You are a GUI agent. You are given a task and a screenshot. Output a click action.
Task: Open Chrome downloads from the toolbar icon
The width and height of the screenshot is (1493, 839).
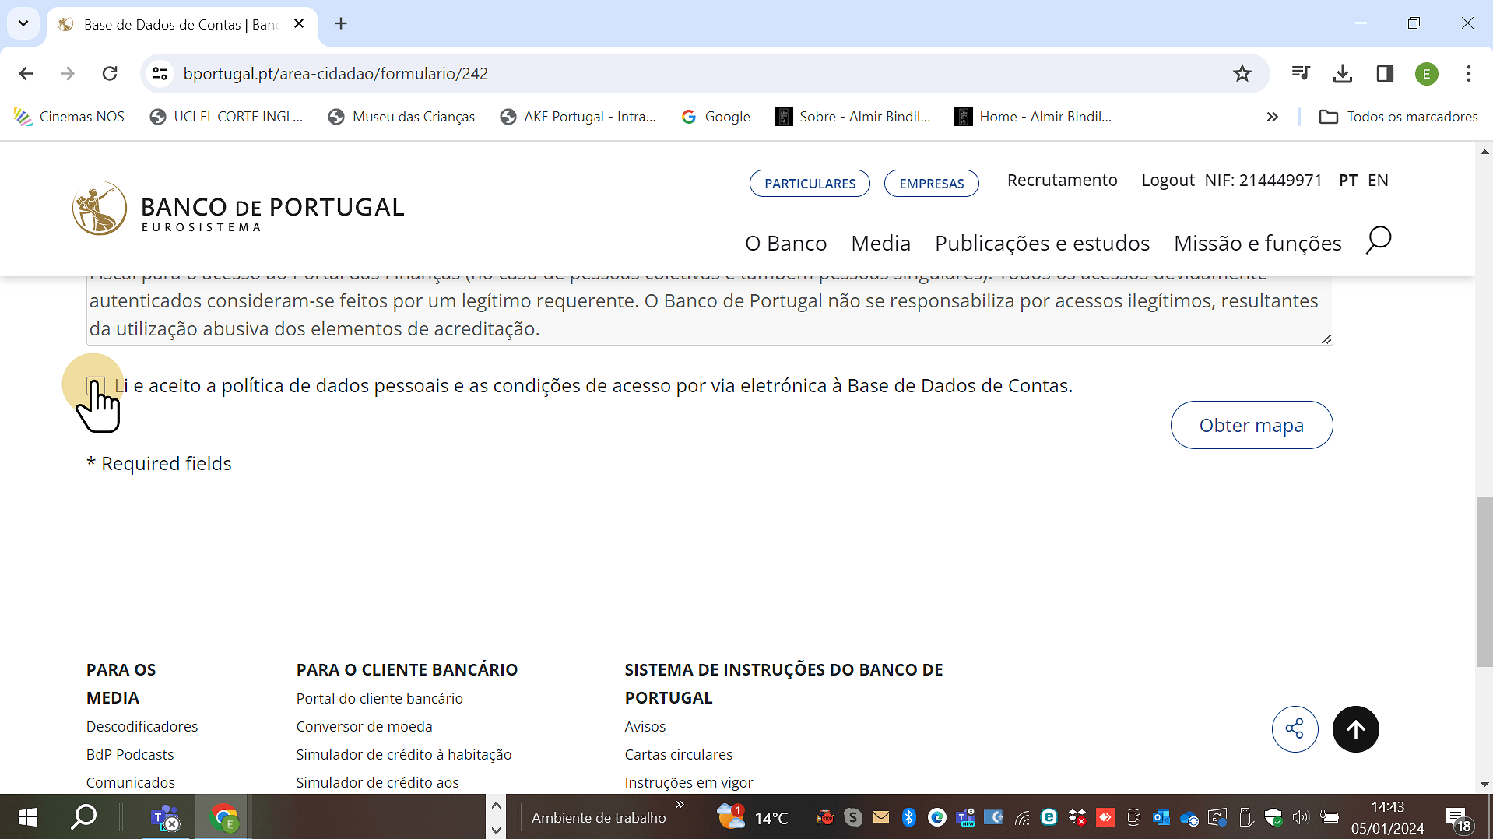point(1342,73)
